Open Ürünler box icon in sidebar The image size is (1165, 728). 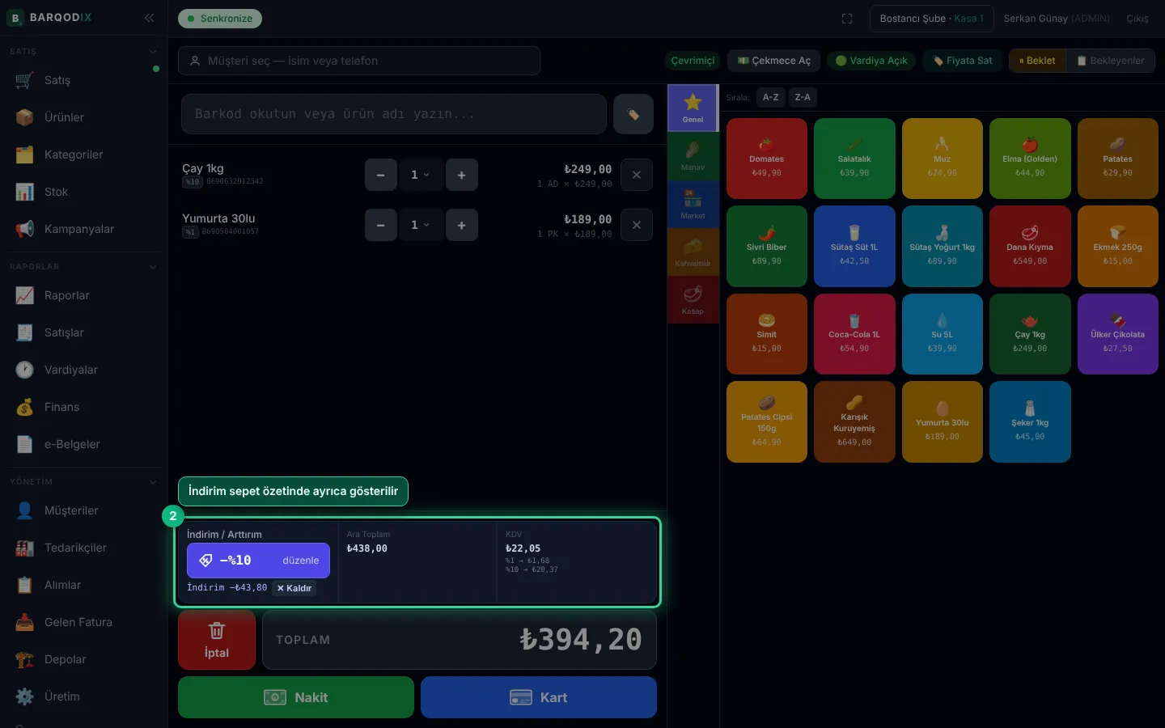click(25, 117)
